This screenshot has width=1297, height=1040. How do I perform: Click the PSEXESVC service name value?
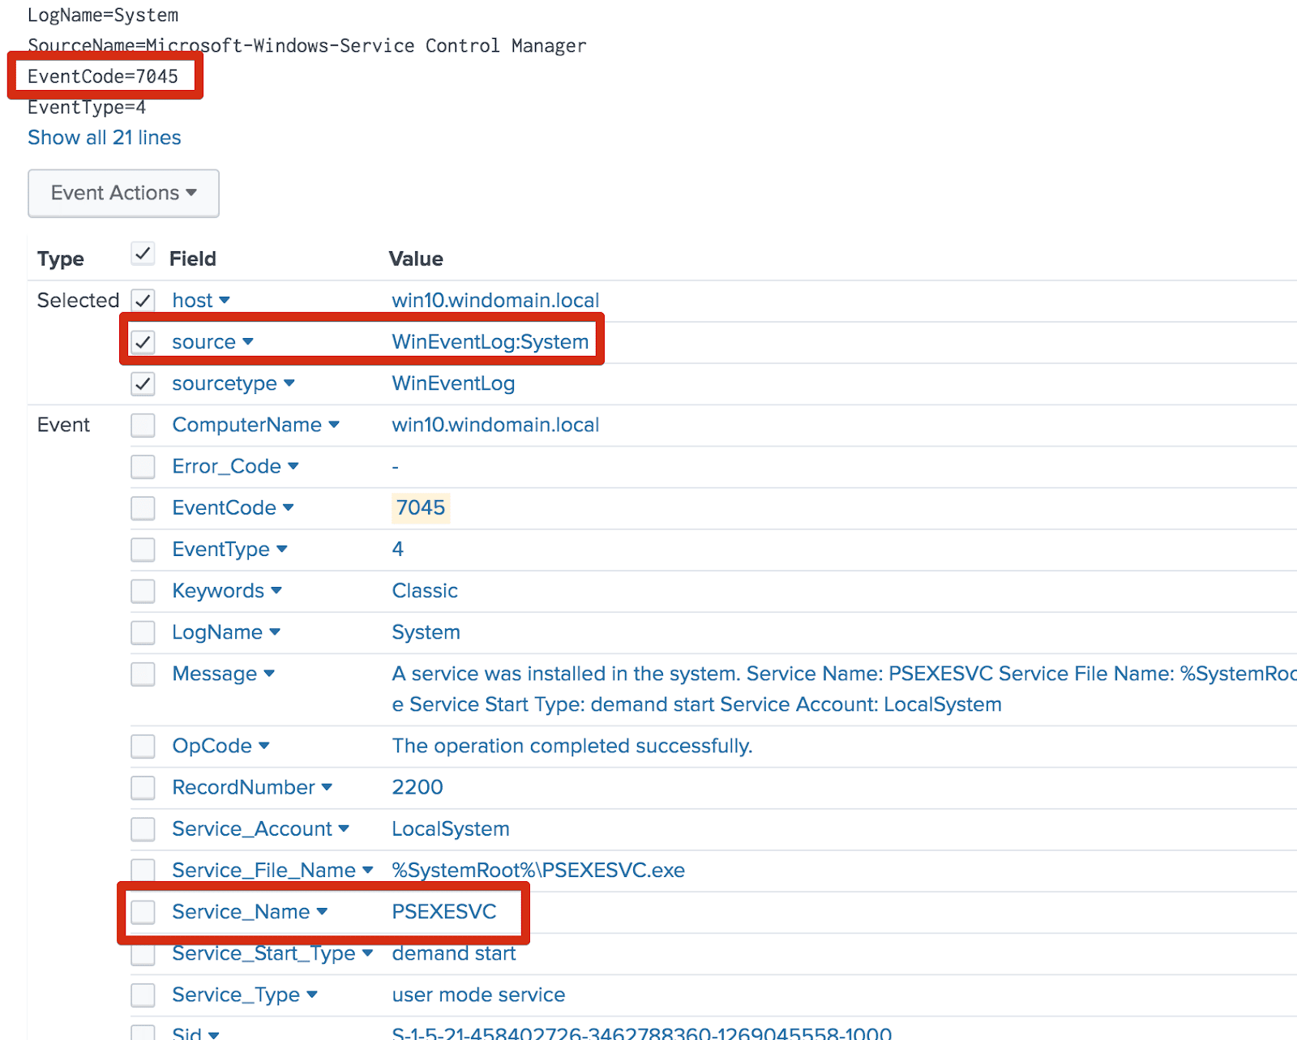pyautogui.click(x=443, y=912)
